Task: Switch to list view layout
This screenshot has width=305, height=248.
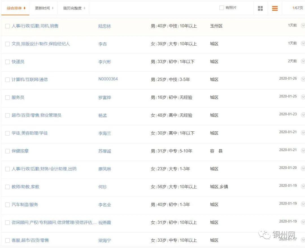Action: 275,8
